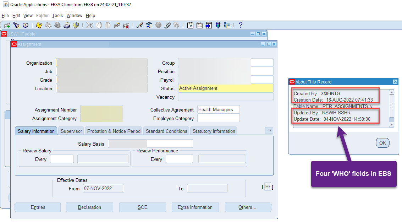Click the Extra Information button
Screen dimensions: 402x222
coord(195,207)
